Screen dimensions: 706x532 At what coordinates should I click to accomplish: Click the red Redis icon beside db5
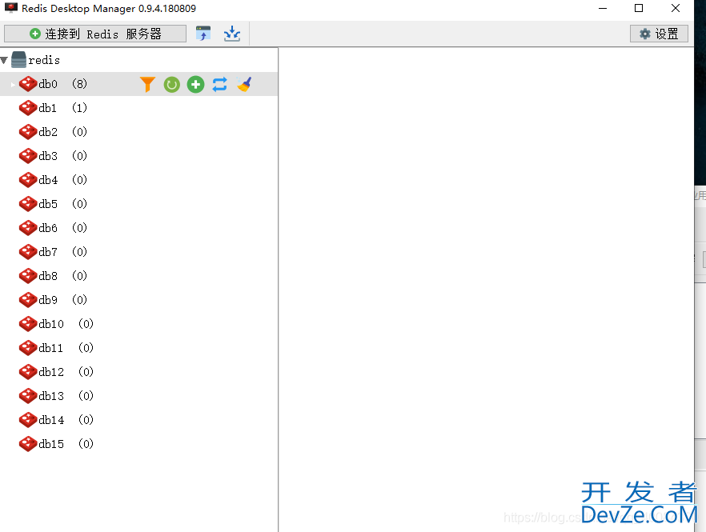pos(28,204)
